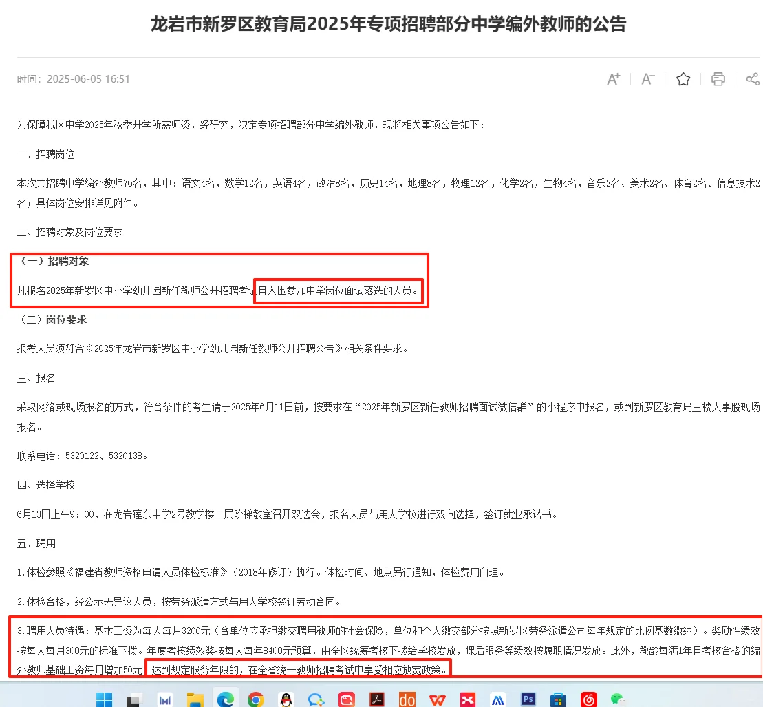Open QQ from the taskbar
763x707 pixels.
coord(286,699)
